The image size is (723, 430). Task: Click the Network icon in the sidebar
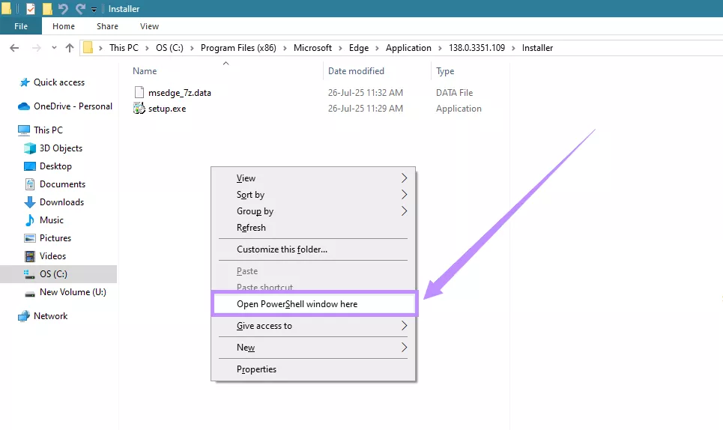point(24,316)
